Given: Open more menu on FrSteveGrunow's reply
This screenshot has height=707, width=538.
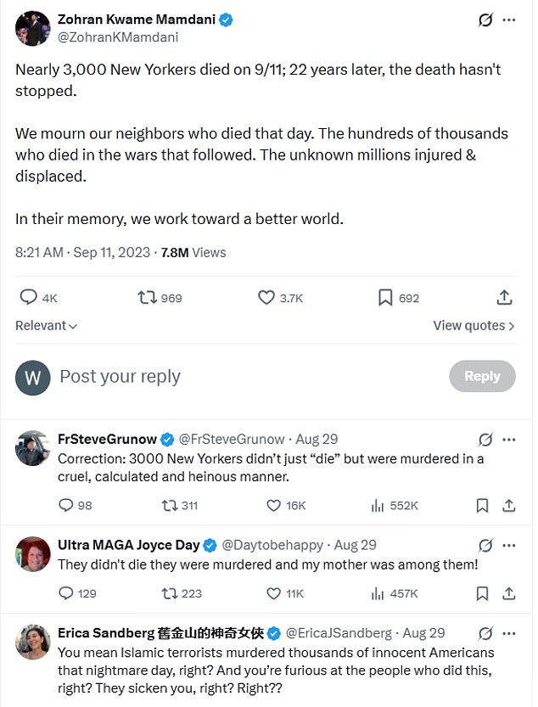Looking at the screenshot, I should click(x=509, y=440).
